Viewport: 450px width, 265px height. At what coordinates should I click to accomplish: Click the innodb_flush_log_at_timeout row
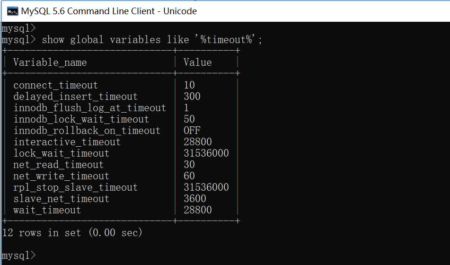click(x=121, y=108)
